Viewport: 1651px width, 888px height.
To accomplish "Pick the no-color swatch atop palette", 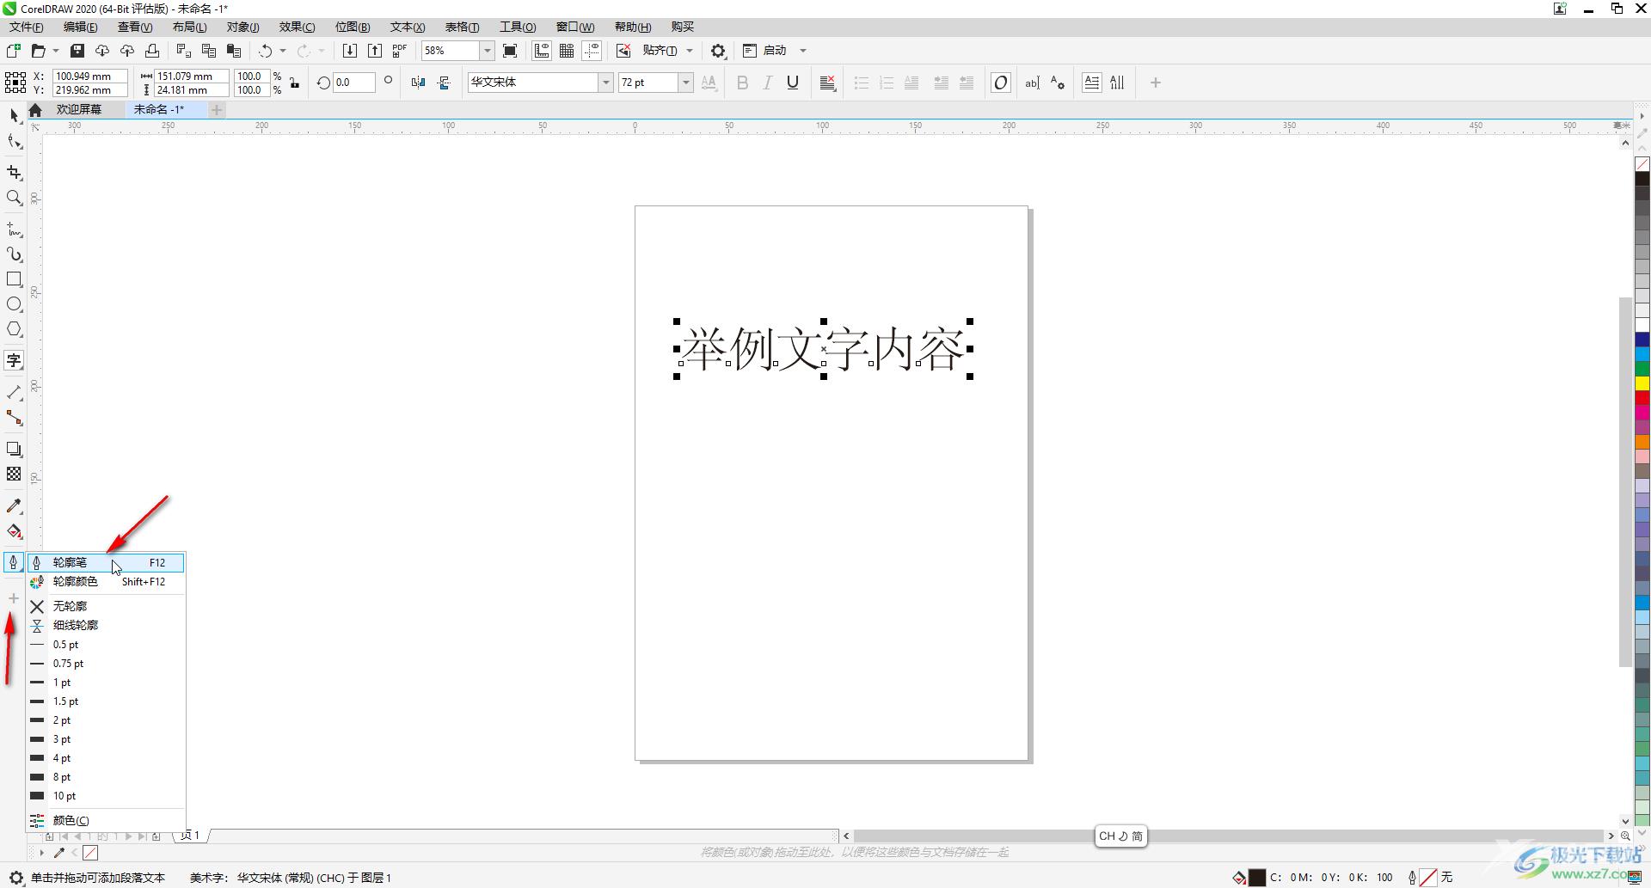I will pos(1642,164).
